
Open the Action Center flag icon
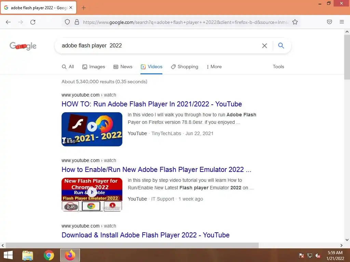point(301,256)
